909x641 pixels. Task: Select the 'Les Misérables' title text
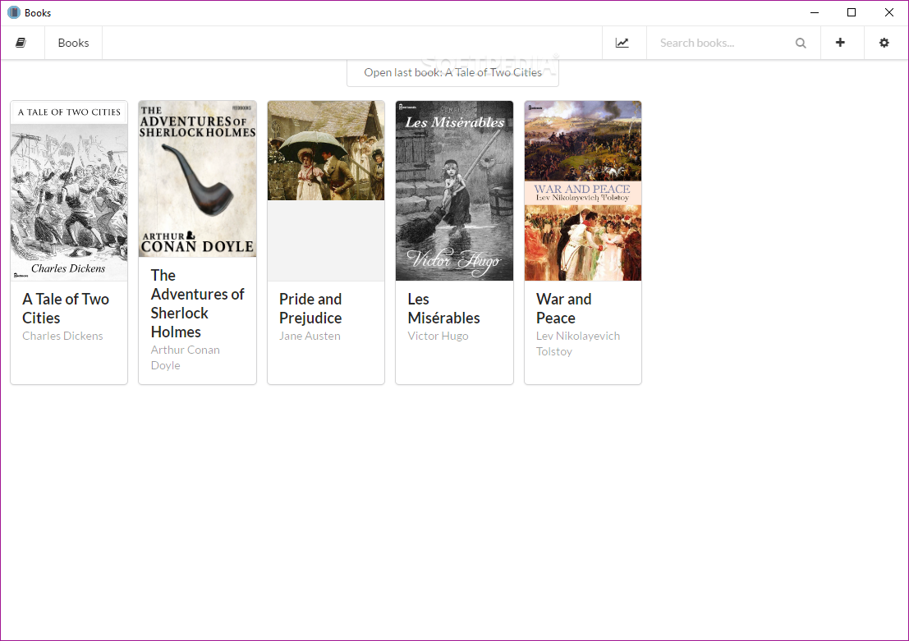tap(443, 309)
